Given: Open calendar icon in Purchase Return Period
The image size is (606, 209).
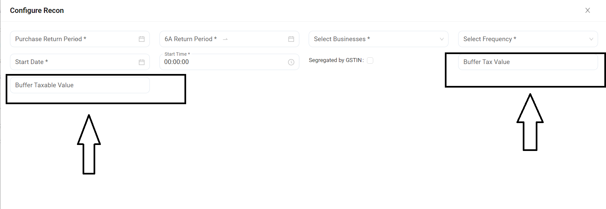Looking at the screenshot, I should tap(142, 39).
